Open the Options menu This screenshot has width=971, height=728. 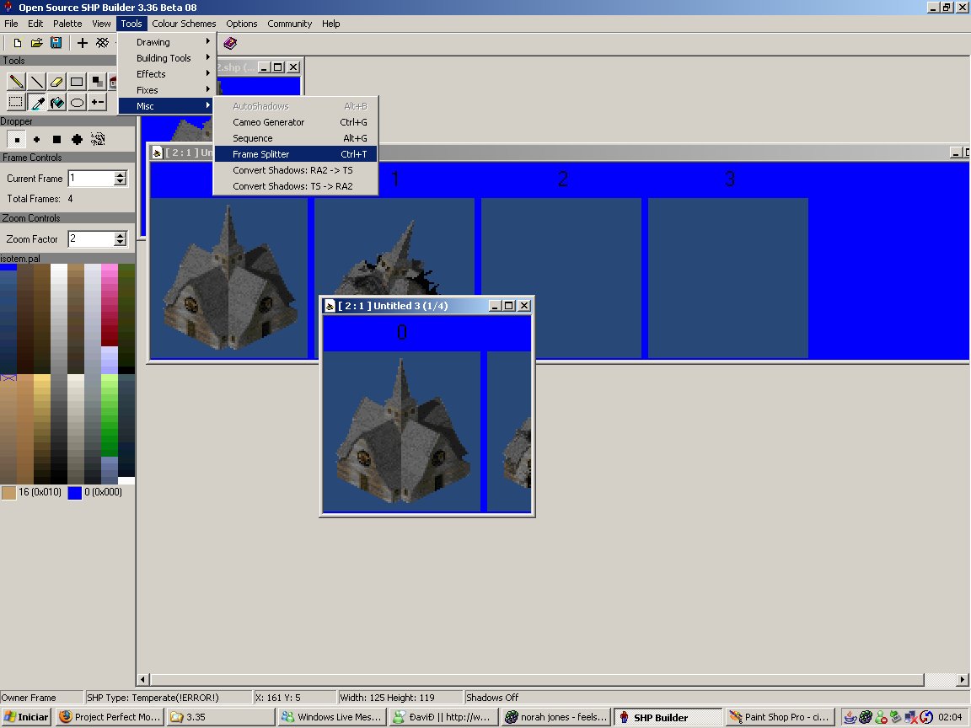pos(242,24)
